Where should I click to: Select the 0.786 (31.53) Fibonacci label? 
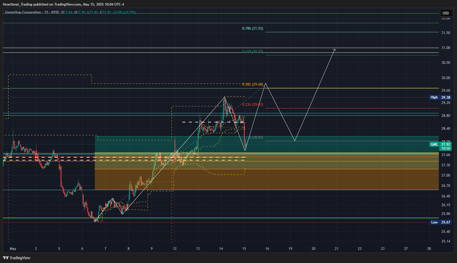click(x=252, y=28)
